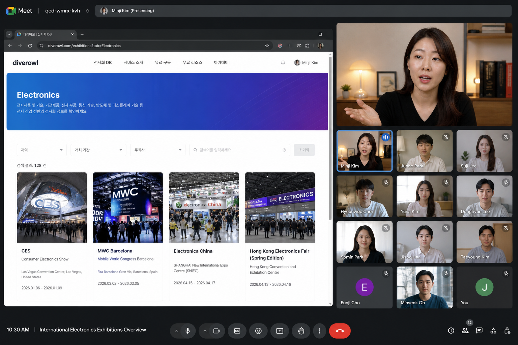Expand video settings chevron beside camera
The width and height of the screenshot is (518, 345).
coord(205,331)
